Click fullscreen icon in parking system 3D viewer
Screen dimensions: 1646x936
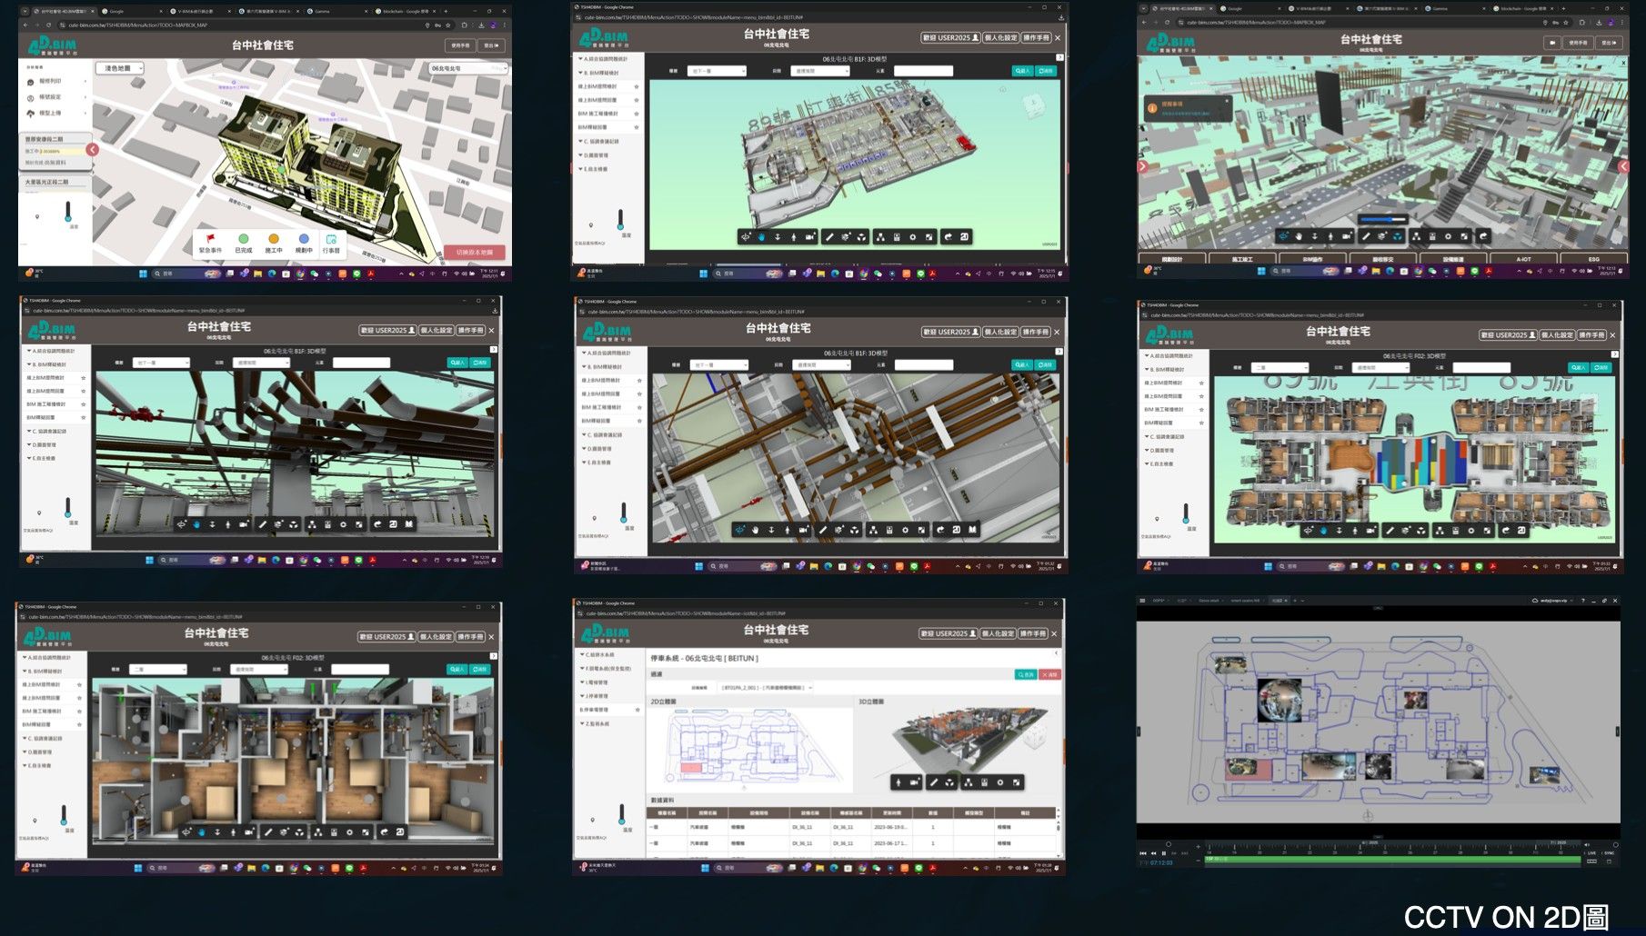point(1016,782)
